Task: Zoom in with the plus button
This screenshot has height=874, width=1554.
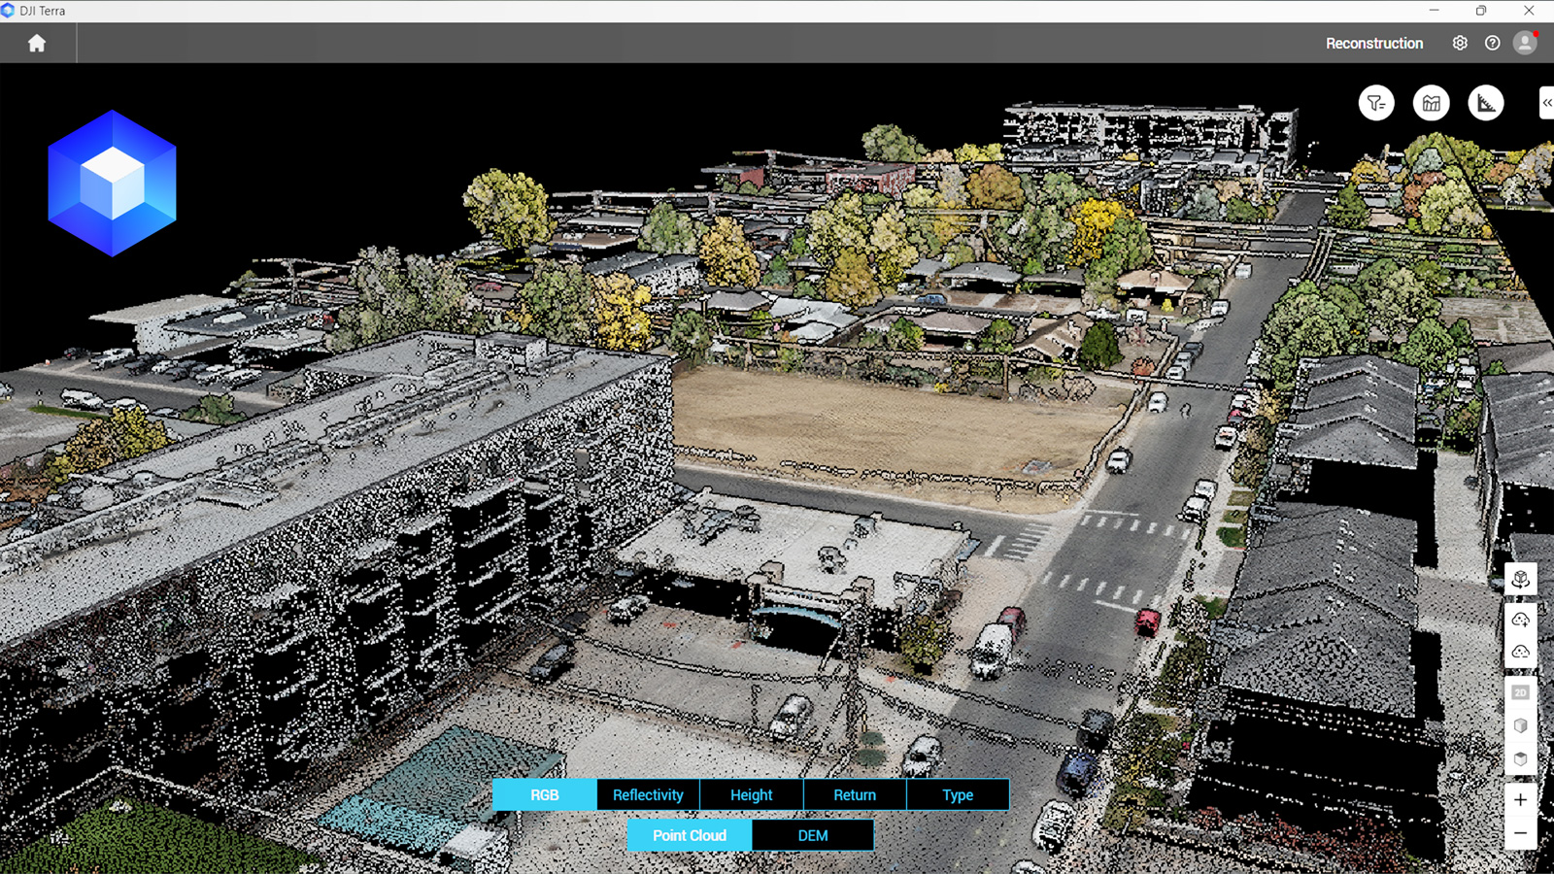Action: point(1521,800)
